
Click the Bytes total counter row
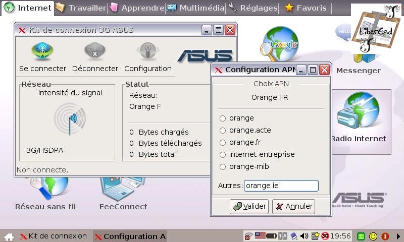click(153, 154)
